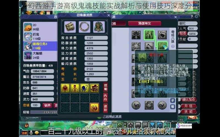The image size is (220, 137).
Task: Click the red 技能 button at right
Action: pos(188,112)
